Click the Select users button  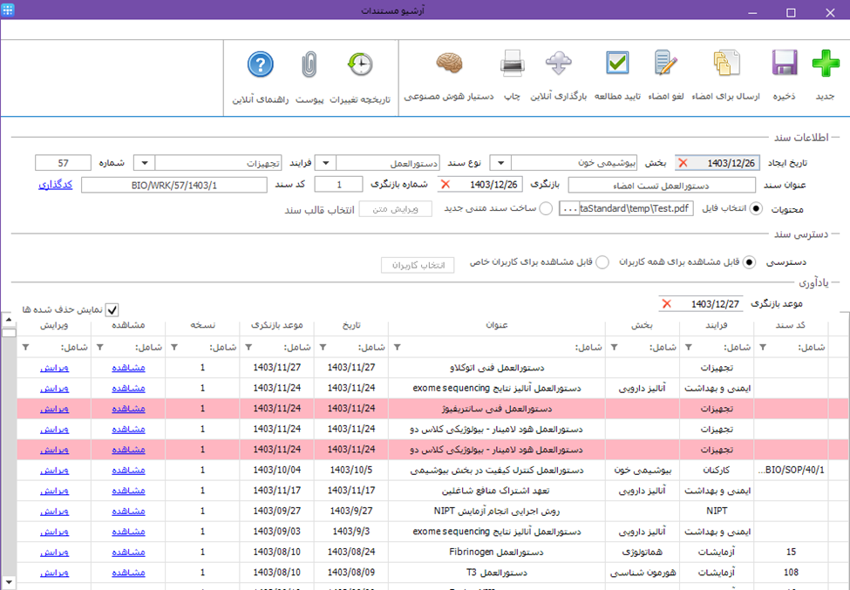tap(418, 265)
